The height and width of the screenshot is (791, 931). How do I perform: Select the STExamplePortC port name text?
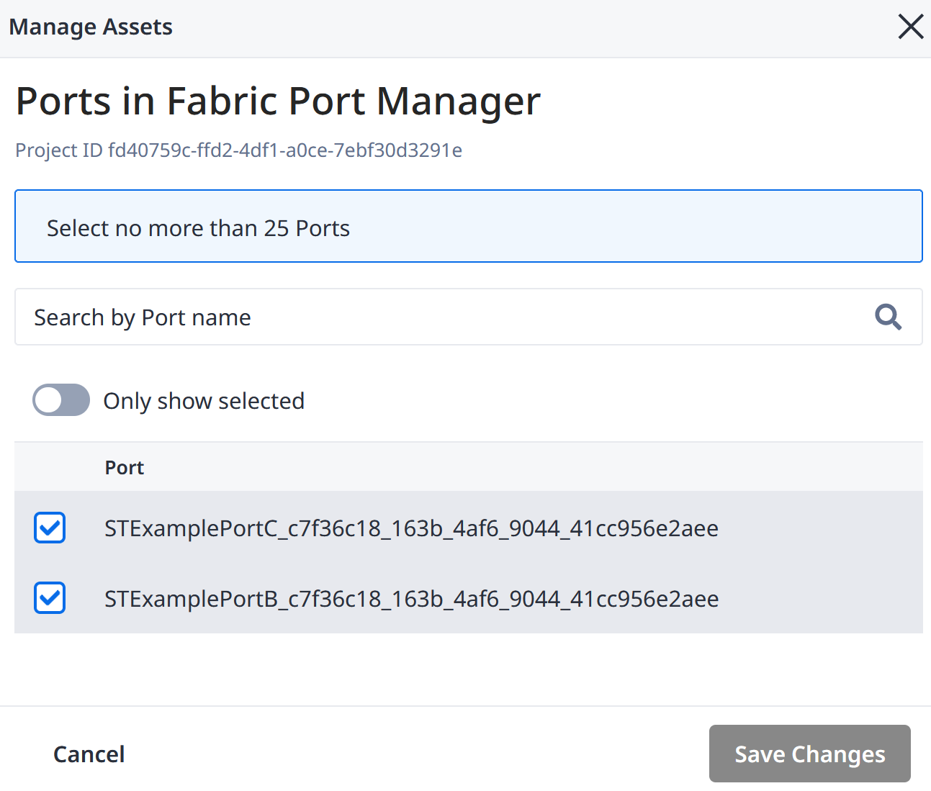click(411, 528)
